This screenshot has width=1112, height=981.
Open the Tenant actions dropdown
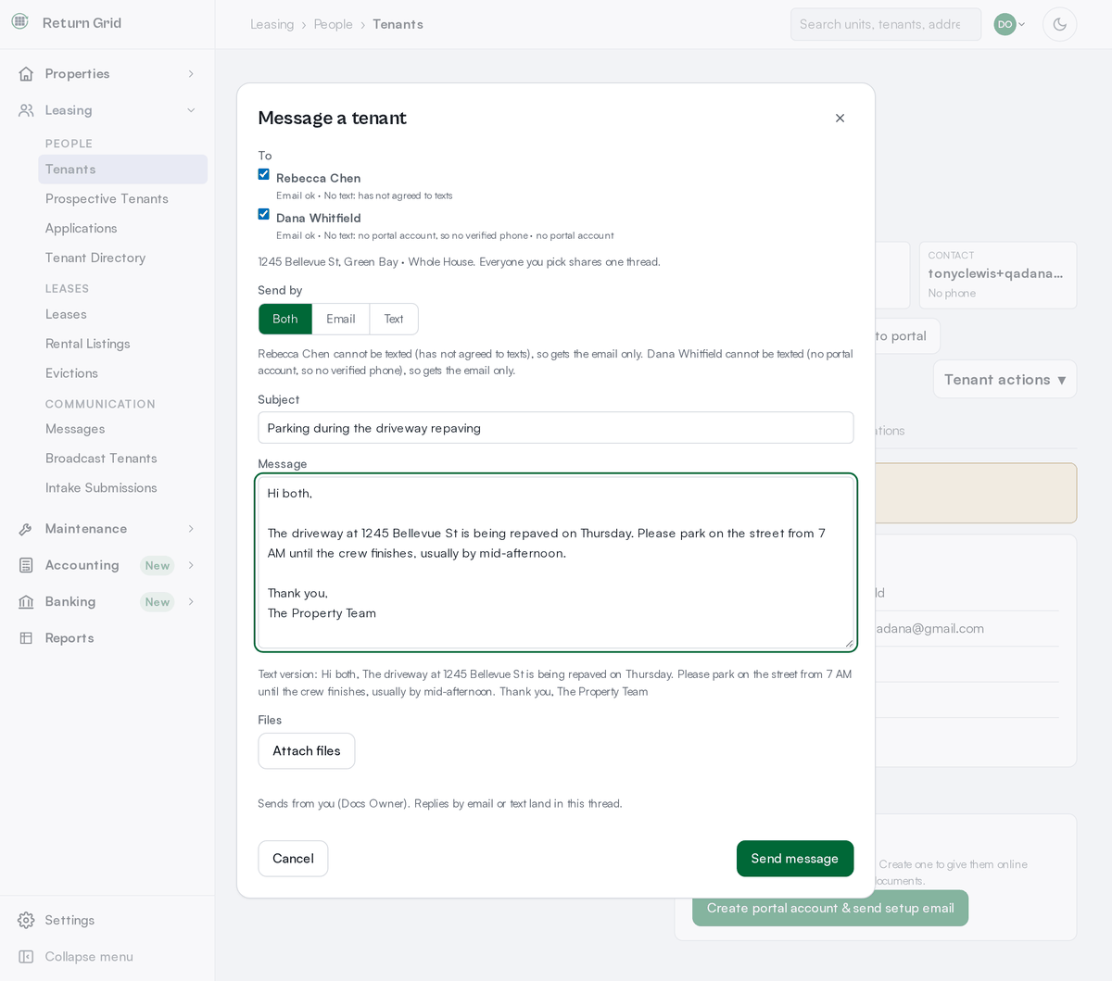[1005, 380]
